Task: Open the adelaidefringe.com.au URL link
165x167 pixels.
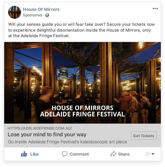Action: point(40,128)
